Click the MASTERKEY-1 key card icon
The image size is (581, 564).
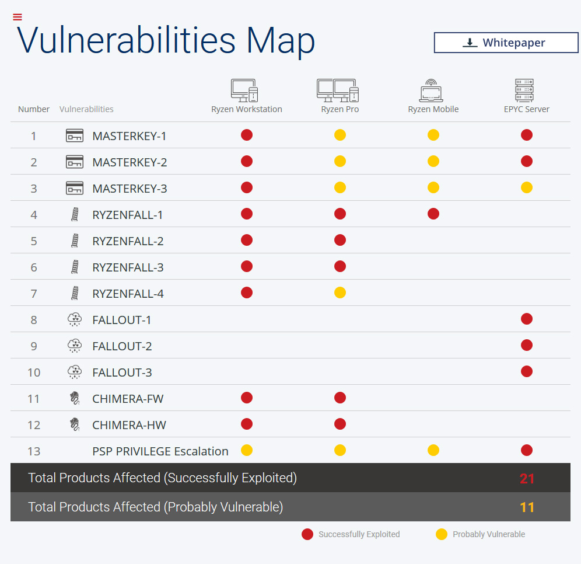point(75,136)
